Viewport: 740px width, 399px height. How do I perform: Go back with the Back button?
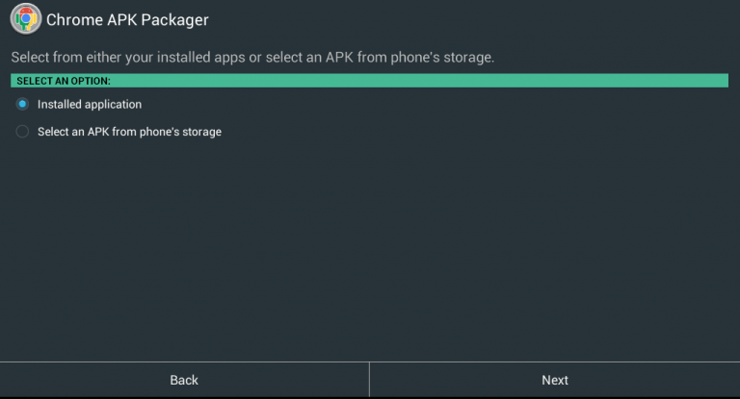point(184,380)
